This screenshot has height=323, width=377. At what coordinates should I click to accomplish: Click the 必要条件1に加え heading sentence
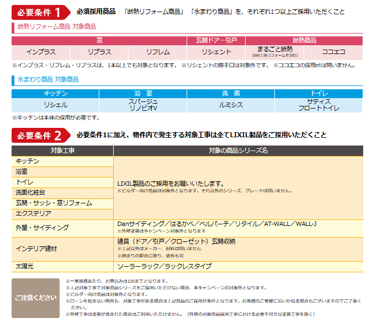click(x=201, y=135)
